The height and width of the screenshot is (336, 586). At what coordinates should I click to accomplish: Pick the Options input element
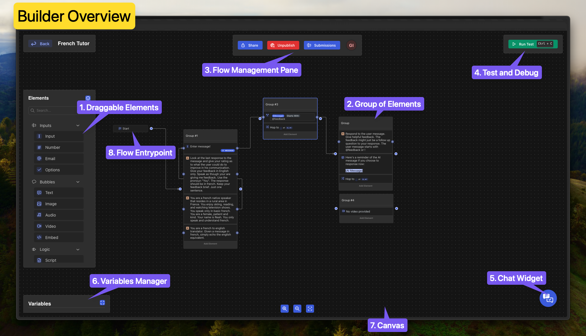59,170
